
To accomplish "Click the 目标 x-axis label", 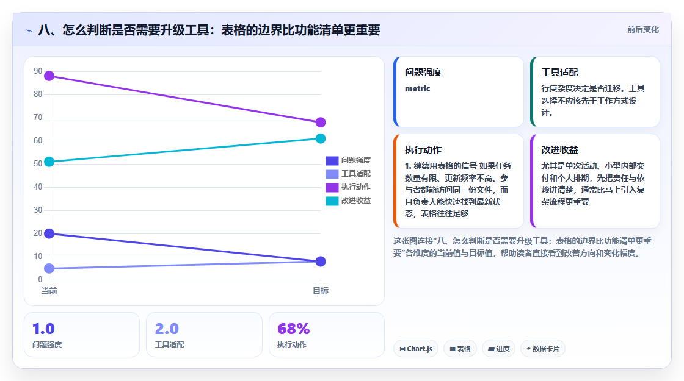I will (321, 291).
